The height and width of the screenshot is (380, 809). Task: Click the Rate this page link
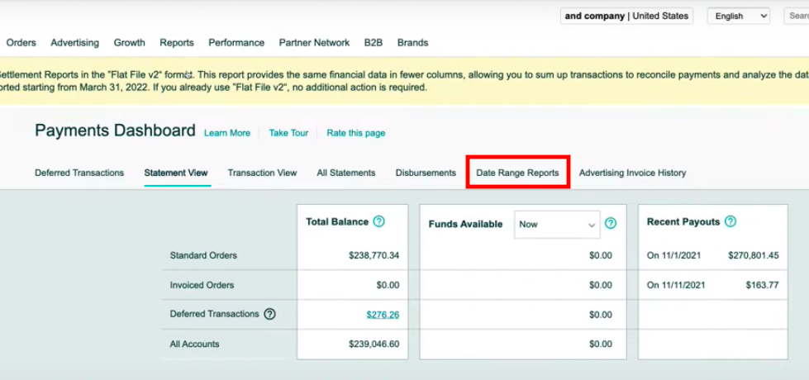tap(355, 133)
